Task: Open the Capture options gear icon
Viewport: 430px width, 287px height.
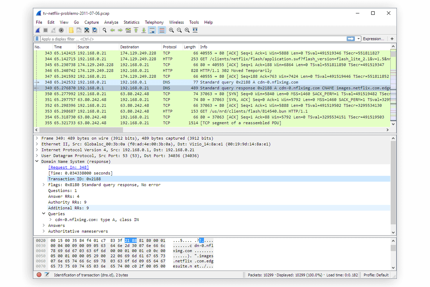Action: 61,30
